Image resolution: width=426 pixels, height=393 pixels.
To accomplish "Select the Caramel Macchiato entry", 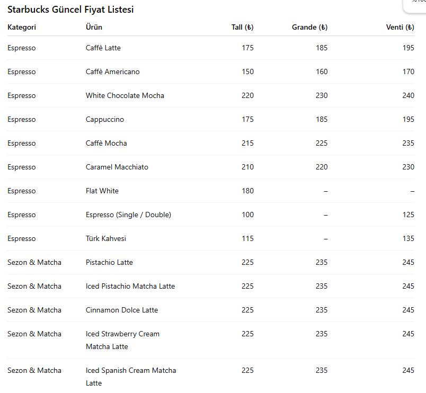I will coord(117,167).
